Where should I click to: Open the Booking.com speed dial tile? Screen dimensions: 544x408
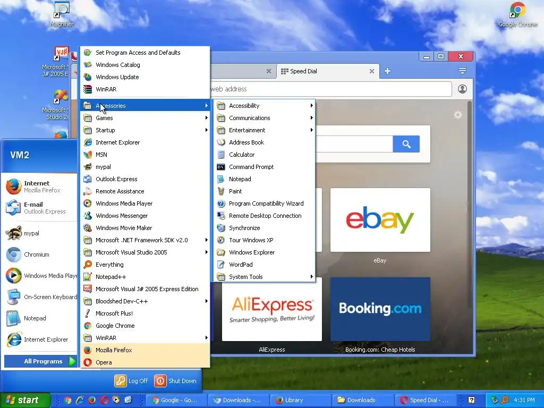380,309
